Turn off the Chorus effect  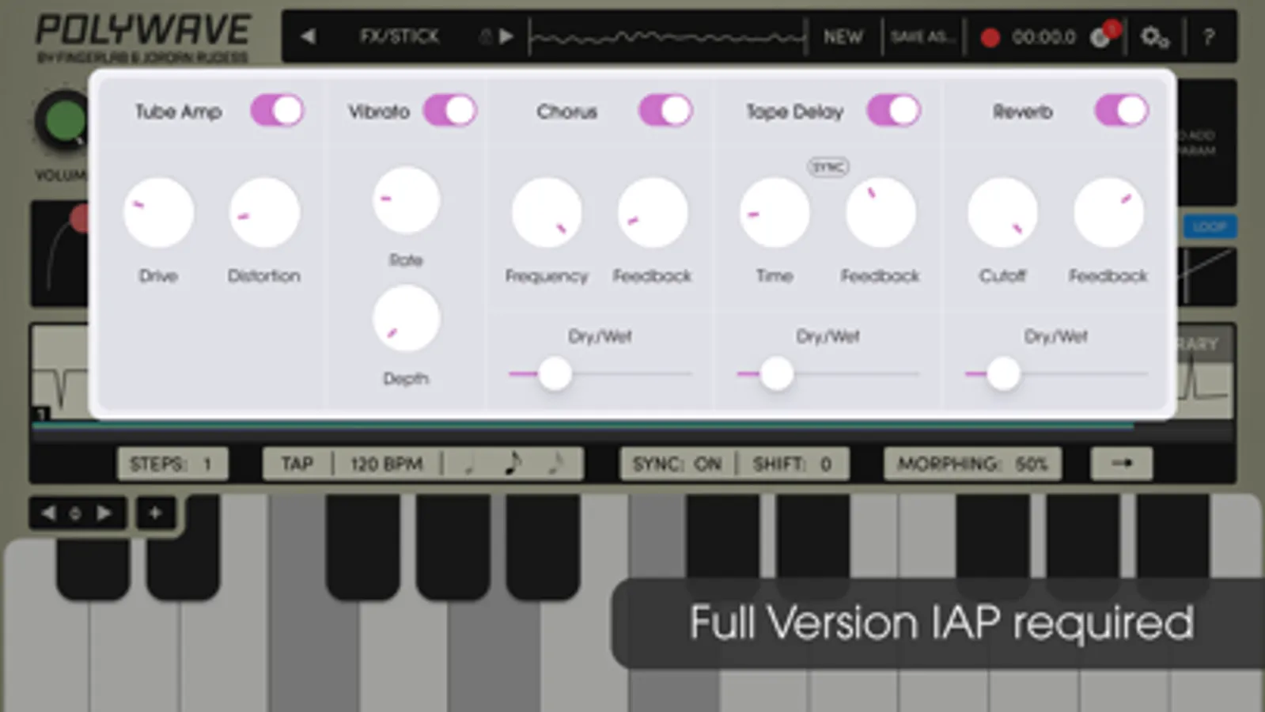click(665, 111)
